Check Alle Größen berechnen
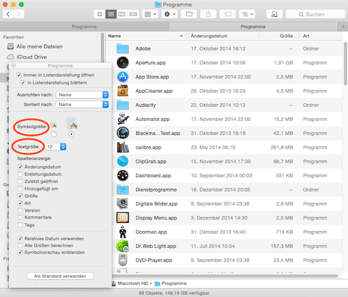348x297 pixels. (20, 245)
